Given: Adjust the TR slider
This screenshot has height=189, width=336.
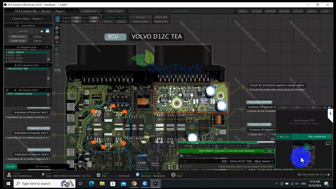Looking at the screenshot, I should tap(216, 146).
